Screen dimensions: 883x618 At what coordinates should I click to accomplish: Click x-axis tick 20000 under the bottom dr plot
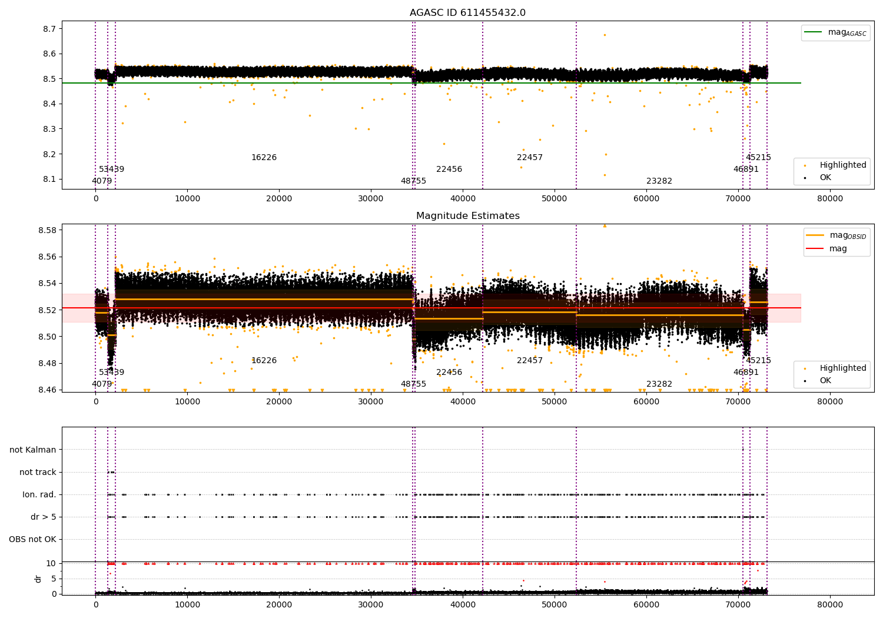[279, 605]
